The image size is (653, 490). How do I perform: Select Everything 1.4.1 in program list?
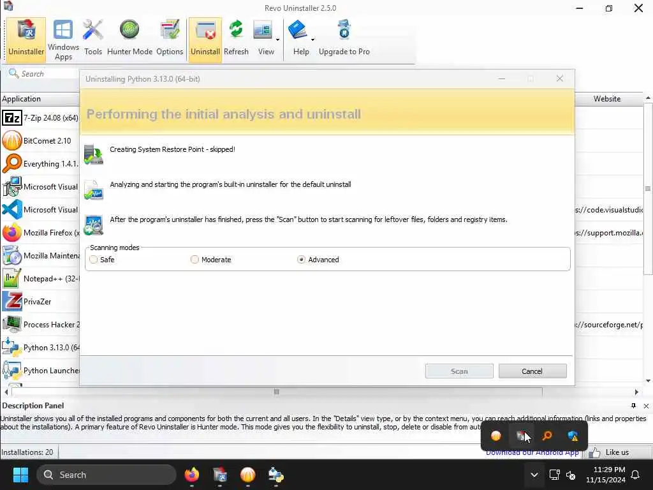40,164
